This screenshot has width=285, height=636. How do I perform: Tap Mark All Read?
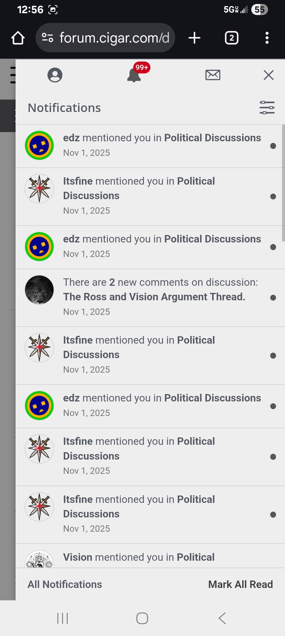pos(240,584)
